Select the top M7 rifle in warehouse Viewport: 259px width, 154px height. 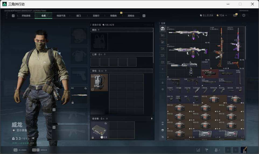(188, 35)
